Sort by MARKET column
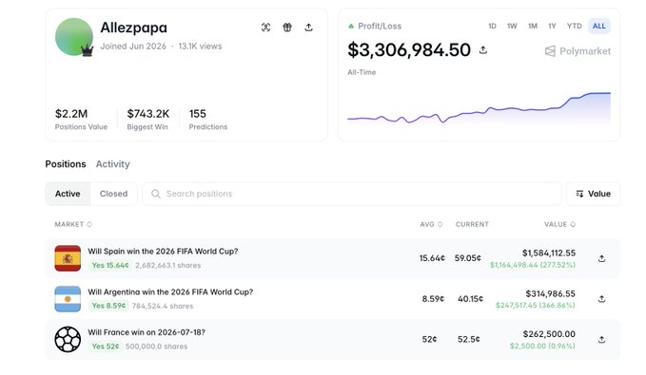Viewport: 646px width, 375px height. (x=73, y=224)
